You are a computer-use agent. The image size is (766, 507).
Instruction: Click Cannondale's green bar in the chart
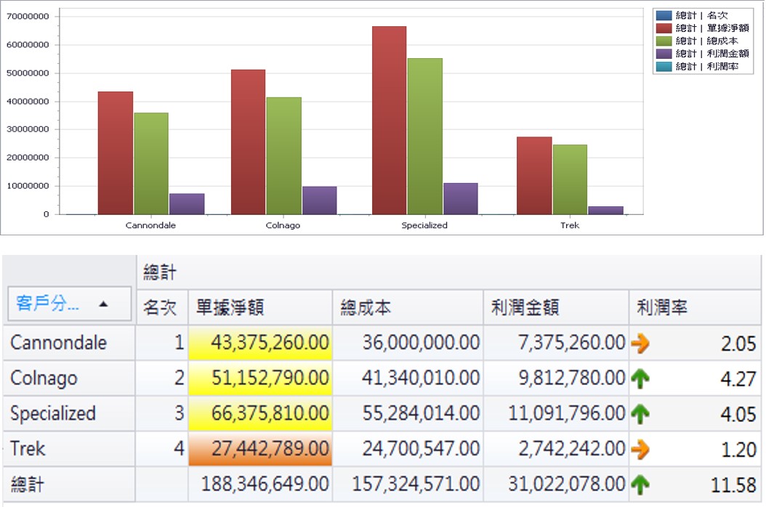(x=151, y=163)
